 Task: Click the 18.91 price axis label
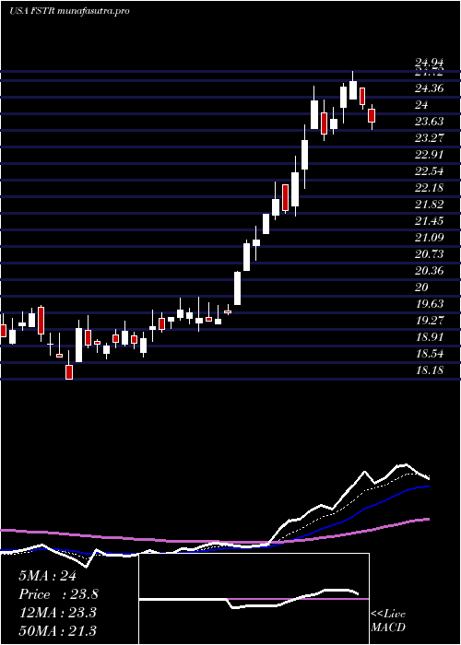pos(430,337)
